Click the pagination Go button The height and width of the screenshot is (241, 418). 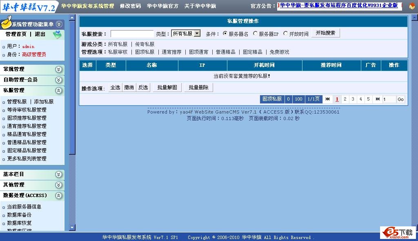(400, 99)
